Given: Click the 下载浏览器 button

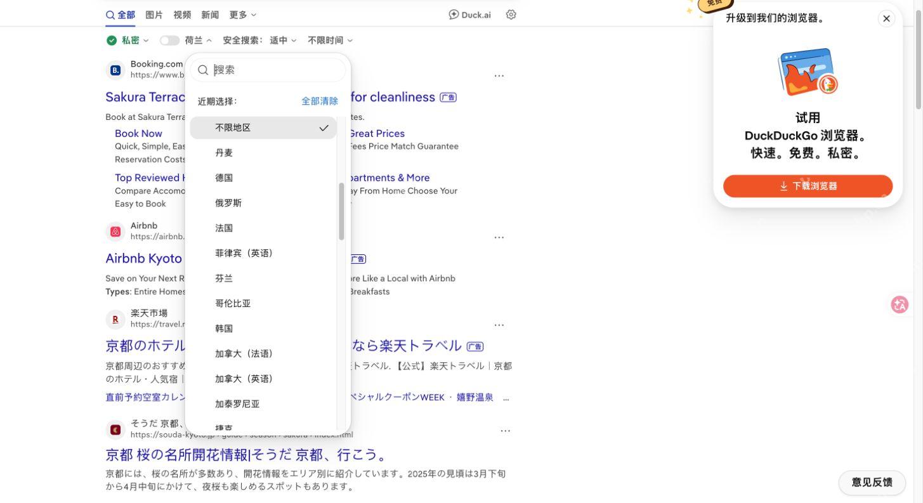Looking at the screenshot, I should [808, 186].
